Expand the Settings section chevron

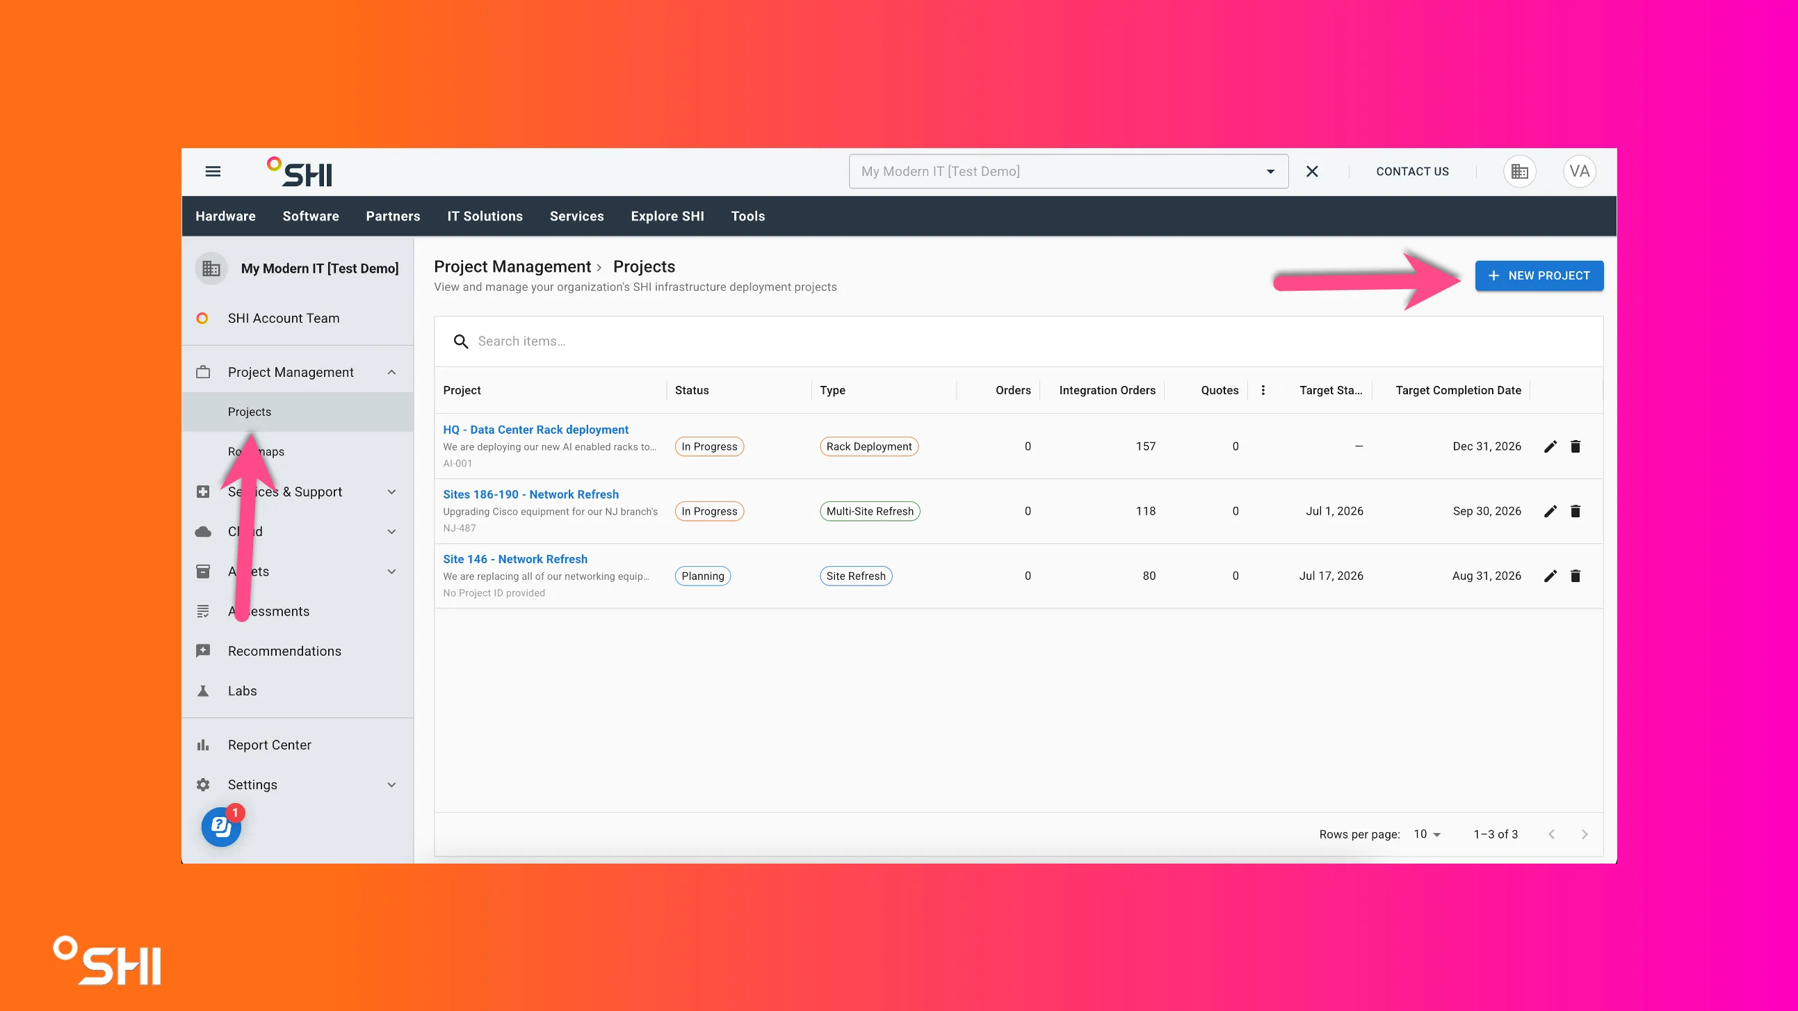click(x=391, y=785)
